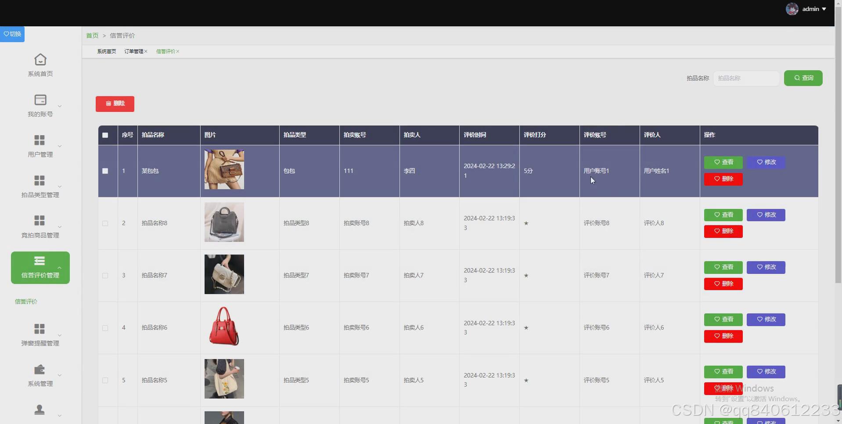Switch to 信誉评价 tab
The width and height of the screenshot is (842, 424).
click(x=166, y=51)
